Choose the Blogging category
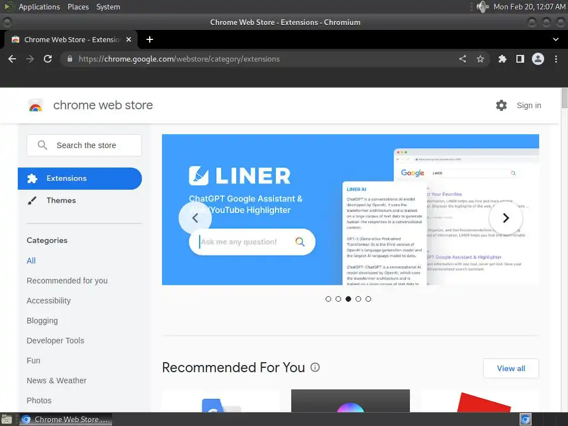Screen dimensions: 568x426 click(x=42, y=321)
